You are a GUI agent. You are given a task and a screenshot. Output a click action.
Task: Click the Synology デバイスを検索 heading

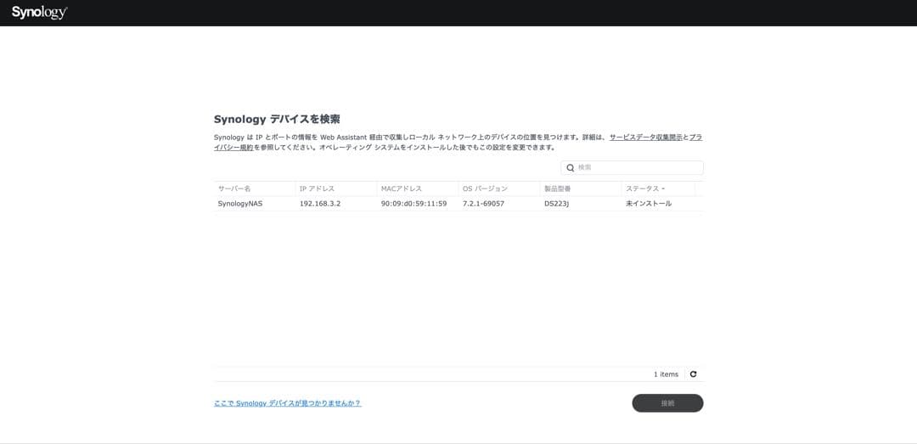(277, 120)
